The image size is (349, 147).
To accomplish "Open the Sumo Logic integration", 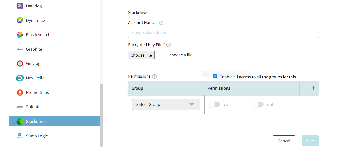I will coord(19,136).
